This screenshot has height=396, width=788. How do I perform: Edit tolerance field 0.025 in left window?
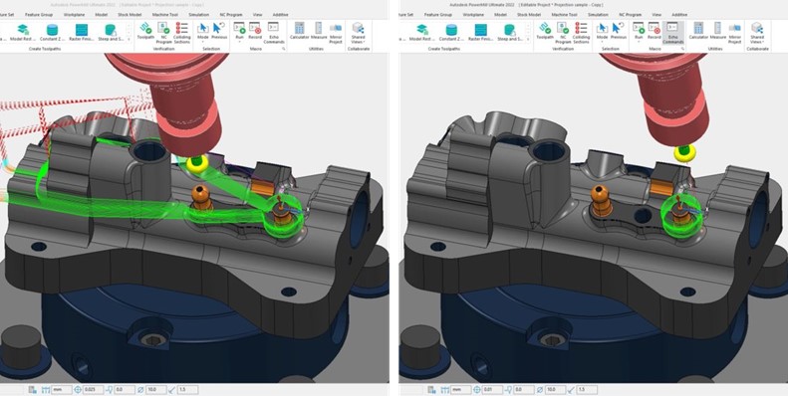(94, 389)
